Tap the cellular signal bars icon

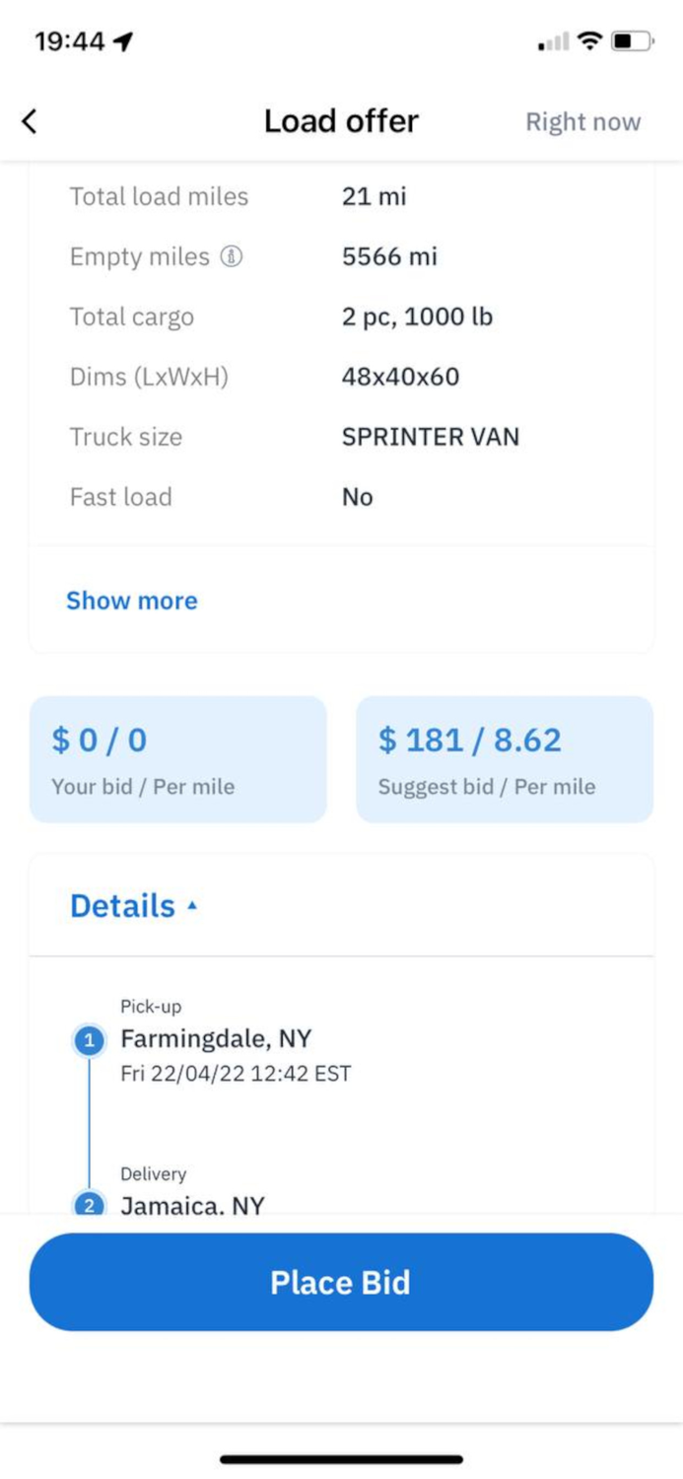tap(551, 40)
